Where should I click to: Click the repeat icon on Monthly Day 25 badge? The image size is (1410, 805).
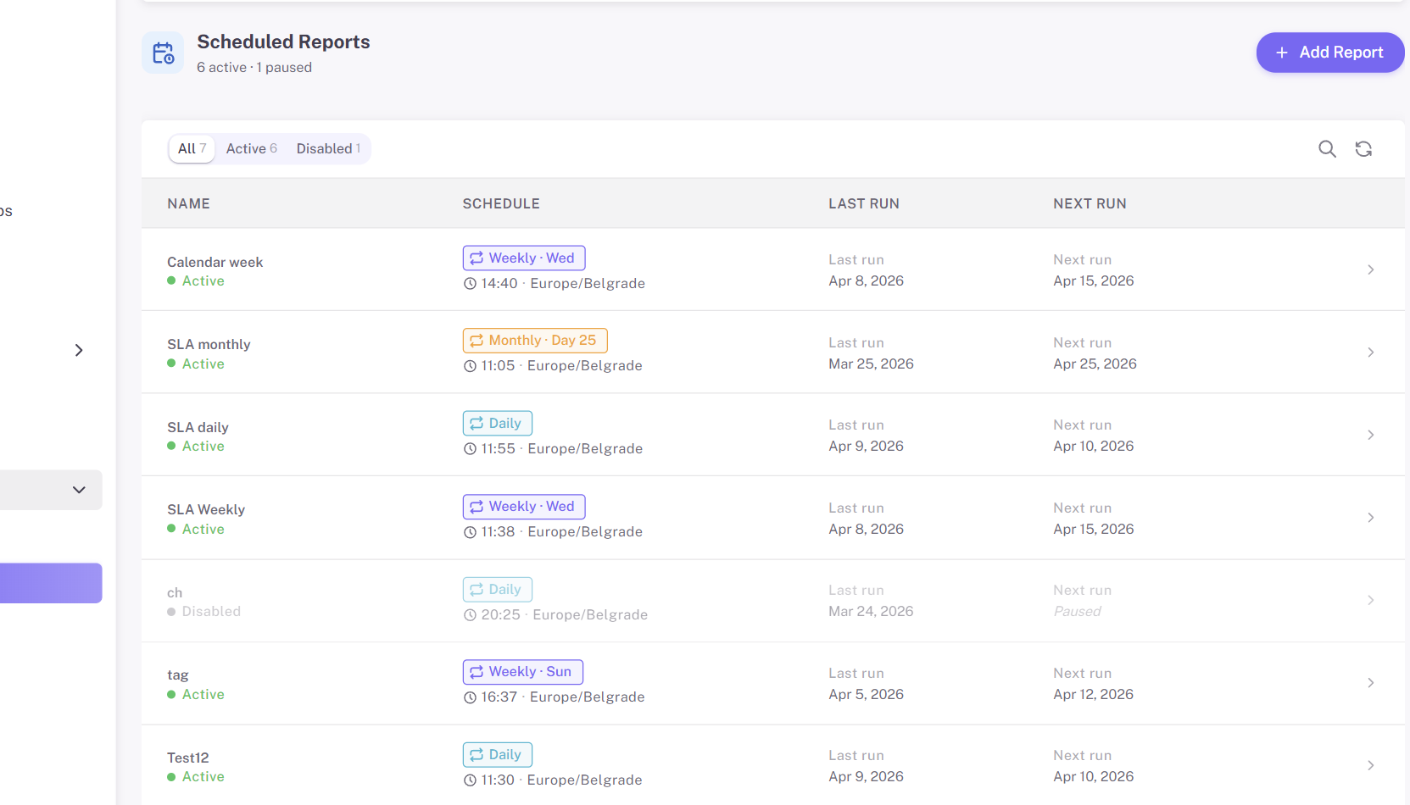[x=477, y=340]
